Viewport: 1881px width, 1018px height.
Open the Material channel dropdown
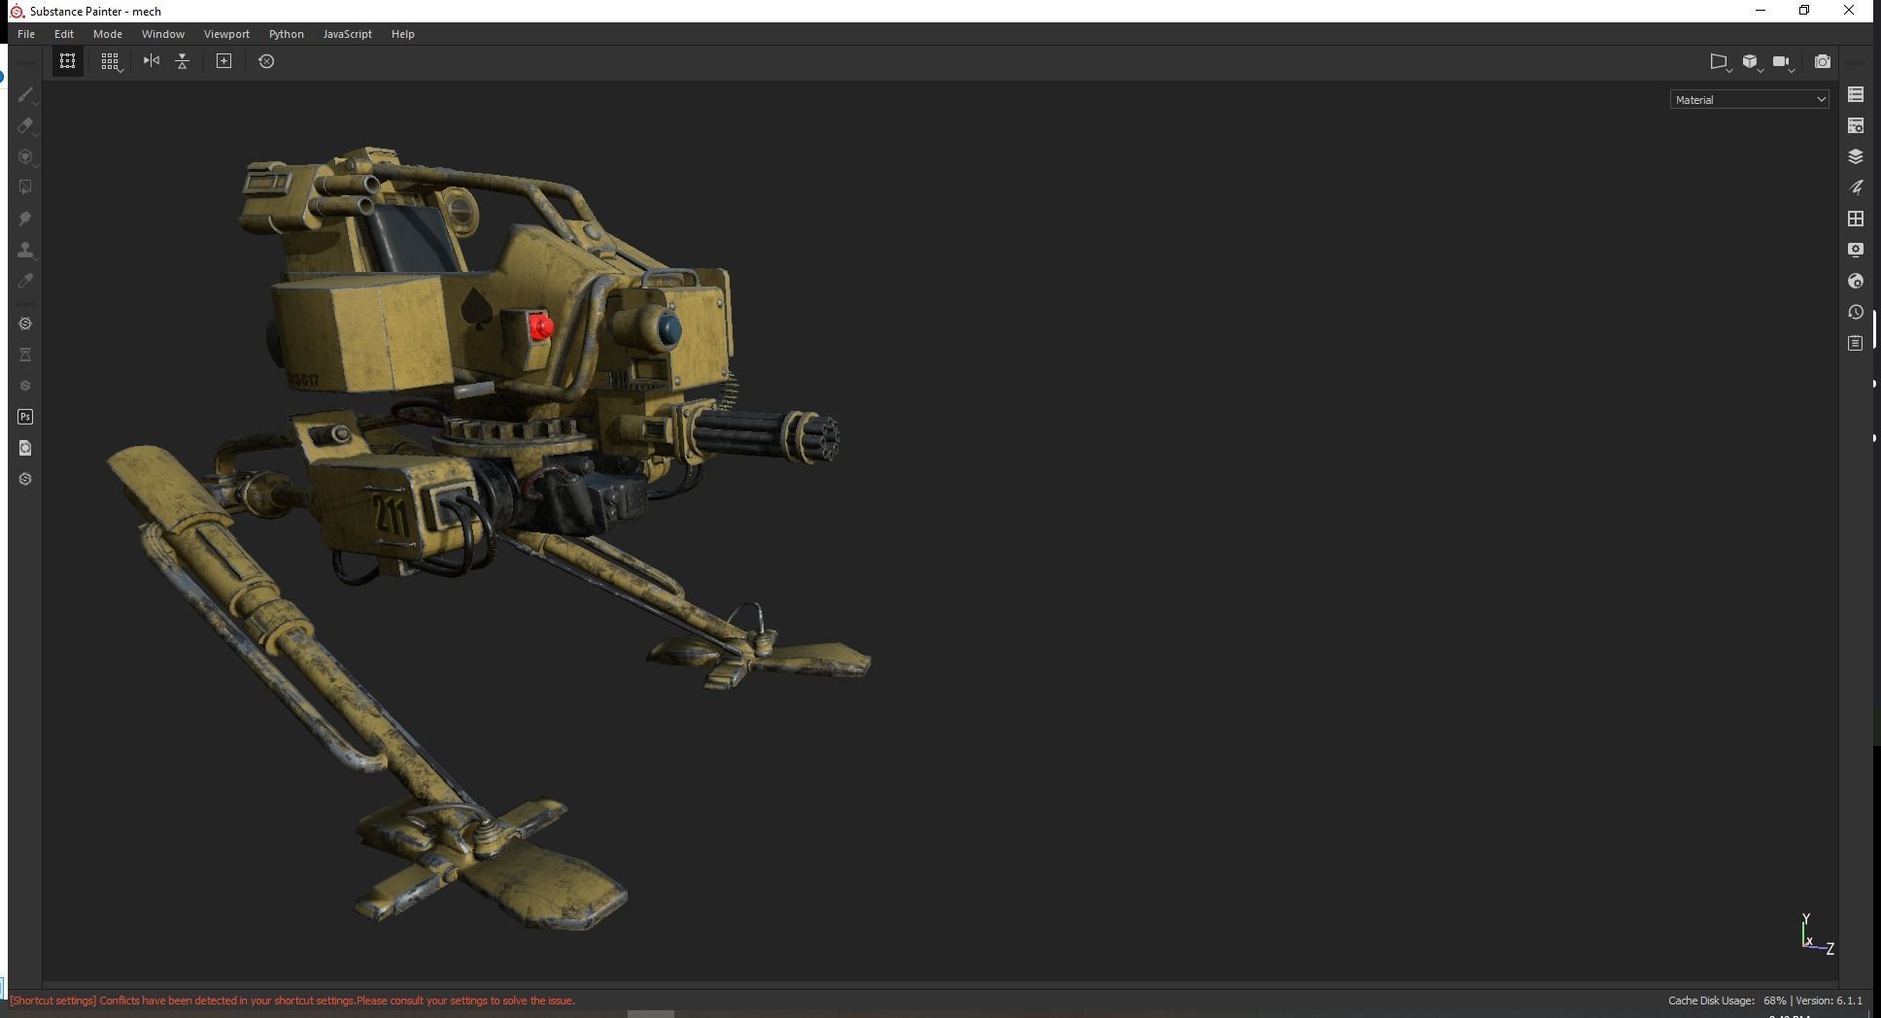point(1750,99)
